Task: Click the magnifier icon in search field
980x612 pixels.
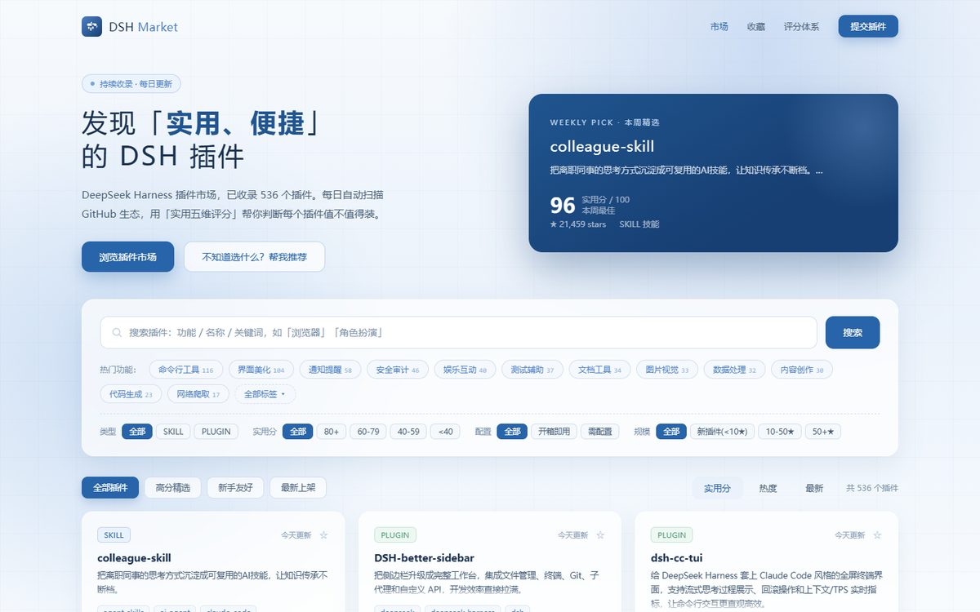Action: click(x=117, y=333)
